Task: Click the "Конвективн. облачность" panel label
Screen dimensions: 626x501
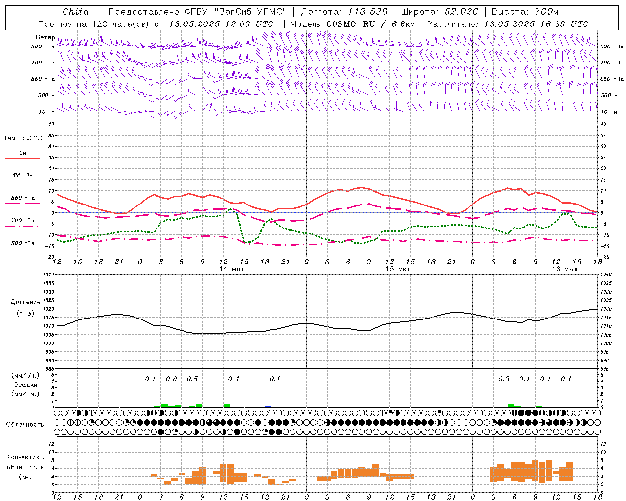Action: click(25, 462)
